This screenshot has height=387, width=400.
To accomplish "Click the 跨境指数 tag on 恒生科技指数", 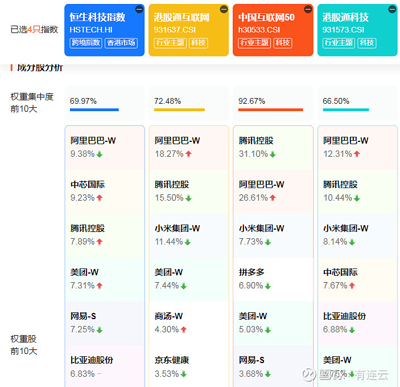I will coord(86,43).
